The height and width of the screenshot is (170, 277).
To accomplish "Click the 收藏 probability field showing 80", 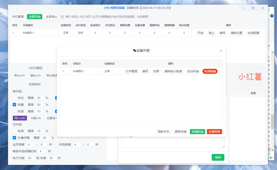I will click(40, 105).
